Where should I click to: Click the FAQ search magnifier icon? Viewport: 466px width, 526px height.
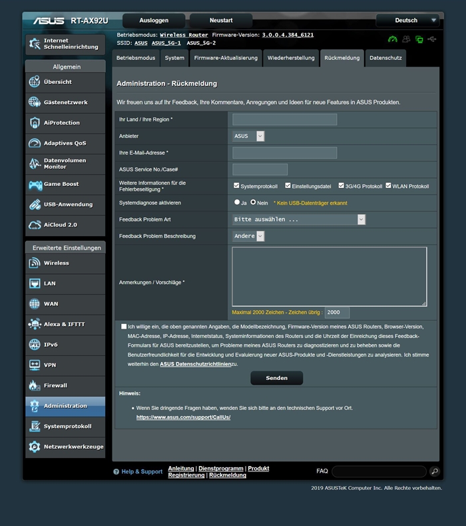coord(435,471)
